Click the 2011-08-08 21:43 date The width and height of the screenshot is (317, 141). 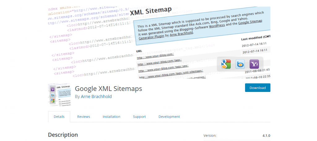[x=257, y=71]
